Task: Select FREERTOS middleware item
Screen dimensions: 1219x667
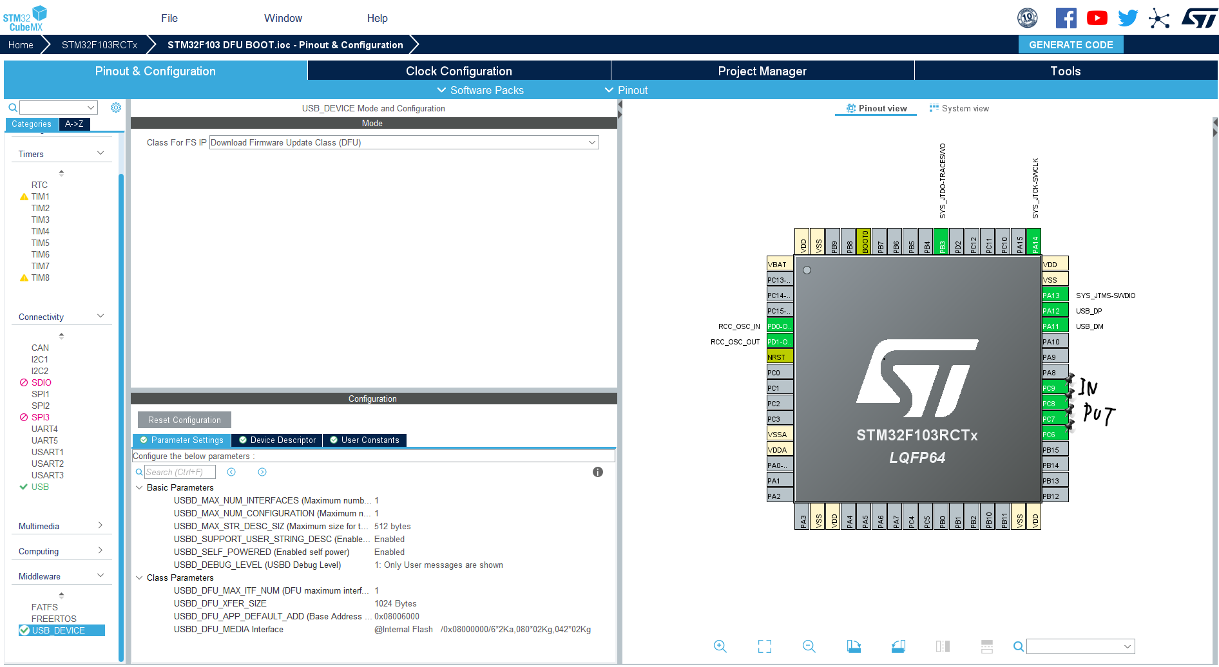Action: [53, 619]
